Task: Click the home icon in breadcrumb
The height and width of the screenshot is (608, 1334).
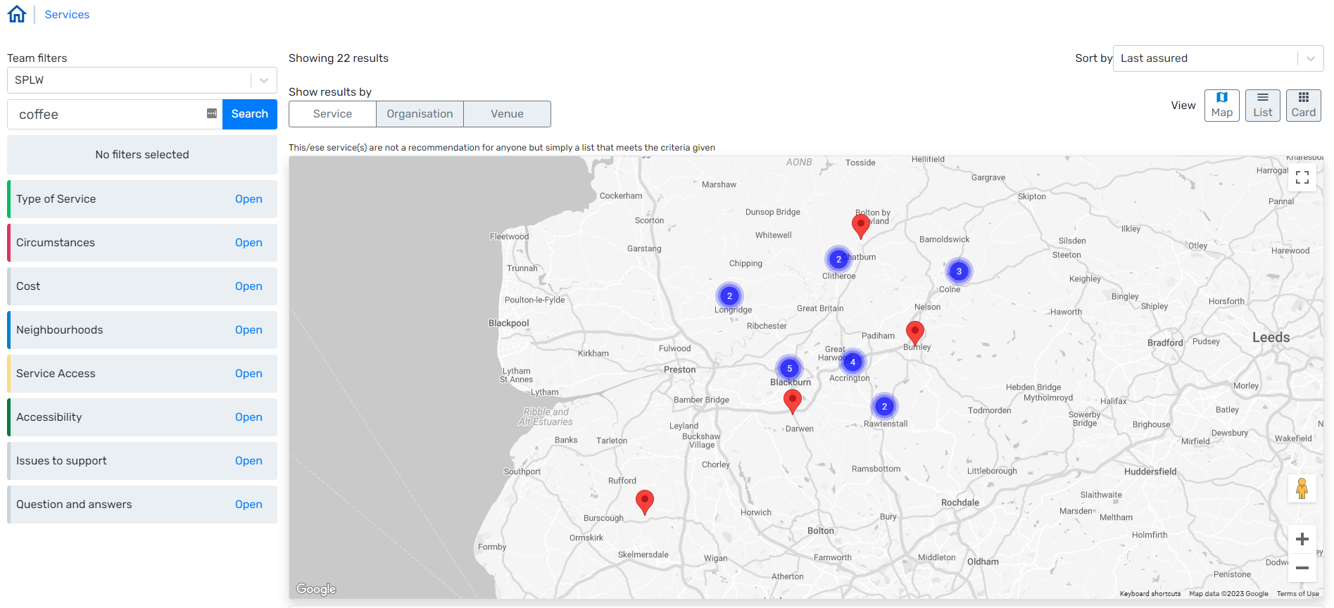Action: (17, 14)
